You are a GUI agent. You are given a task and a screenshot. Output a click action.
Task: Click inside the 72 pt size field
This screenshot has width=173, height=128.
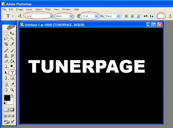coord(88,16)
